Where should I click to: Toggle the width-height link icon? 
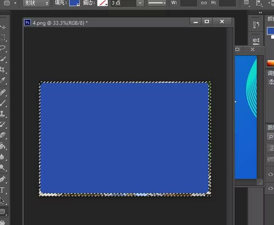coord(204,3)
